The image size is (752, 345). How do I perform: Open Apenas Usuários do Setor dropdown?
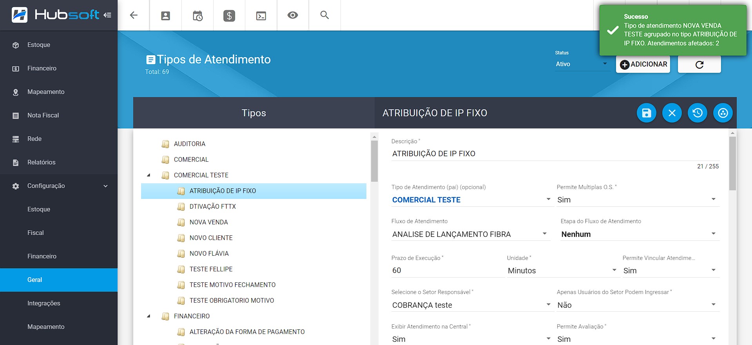tap(638, 305)
